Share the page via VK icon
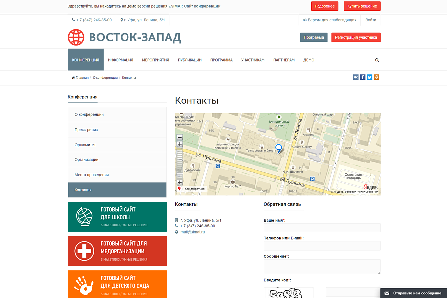This screenshot has height=298, width=447. pyautogui.click(x=355, y=77)
